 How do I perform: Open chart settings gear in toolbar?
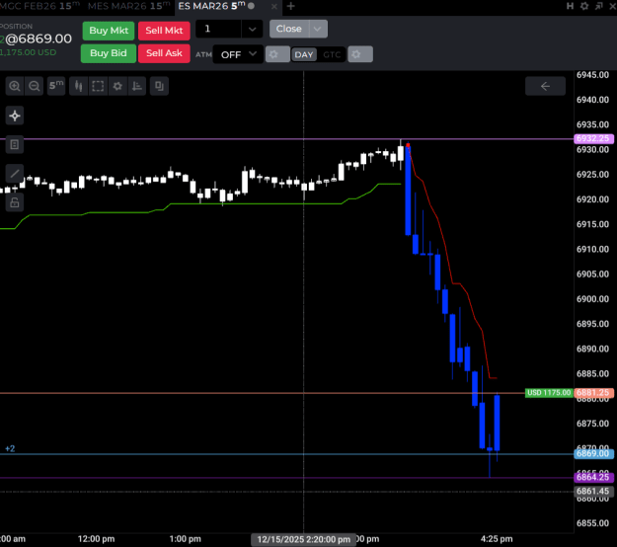[x=117, y=86]
